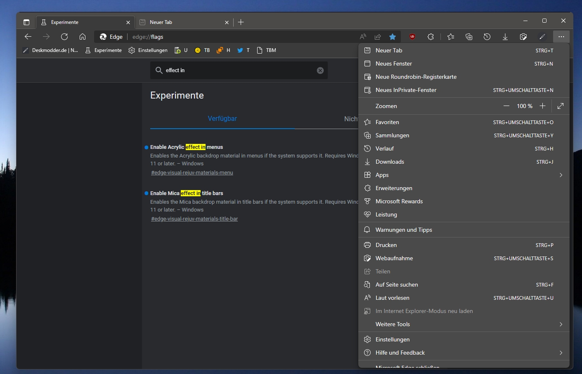Screen dimensions: 582x374
Task: Select Laut vorlesen menu entry
Action: [x=464, y=298]
